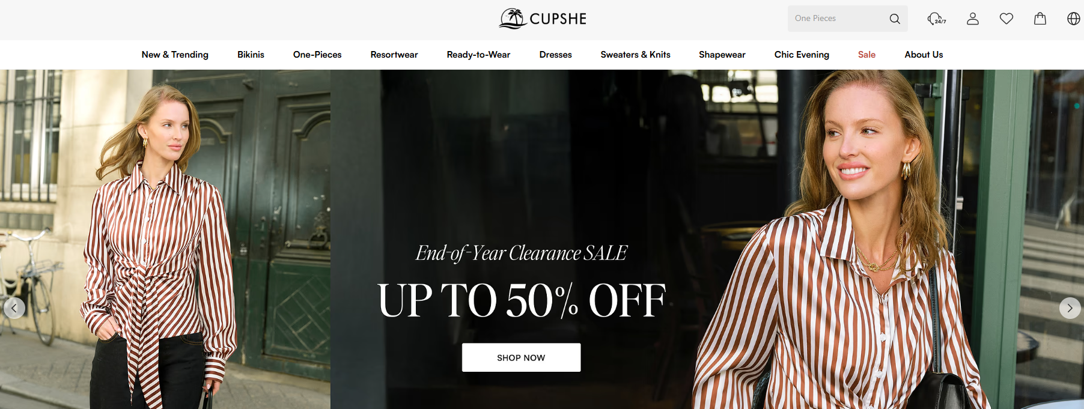Click the Cupshe palm tree logo
Screen dimensions: 1084x409
pyautogui.click(x=543, y=19)
